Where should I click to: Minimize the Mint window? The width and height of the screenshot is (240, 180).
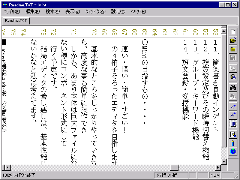pos(222,5)
